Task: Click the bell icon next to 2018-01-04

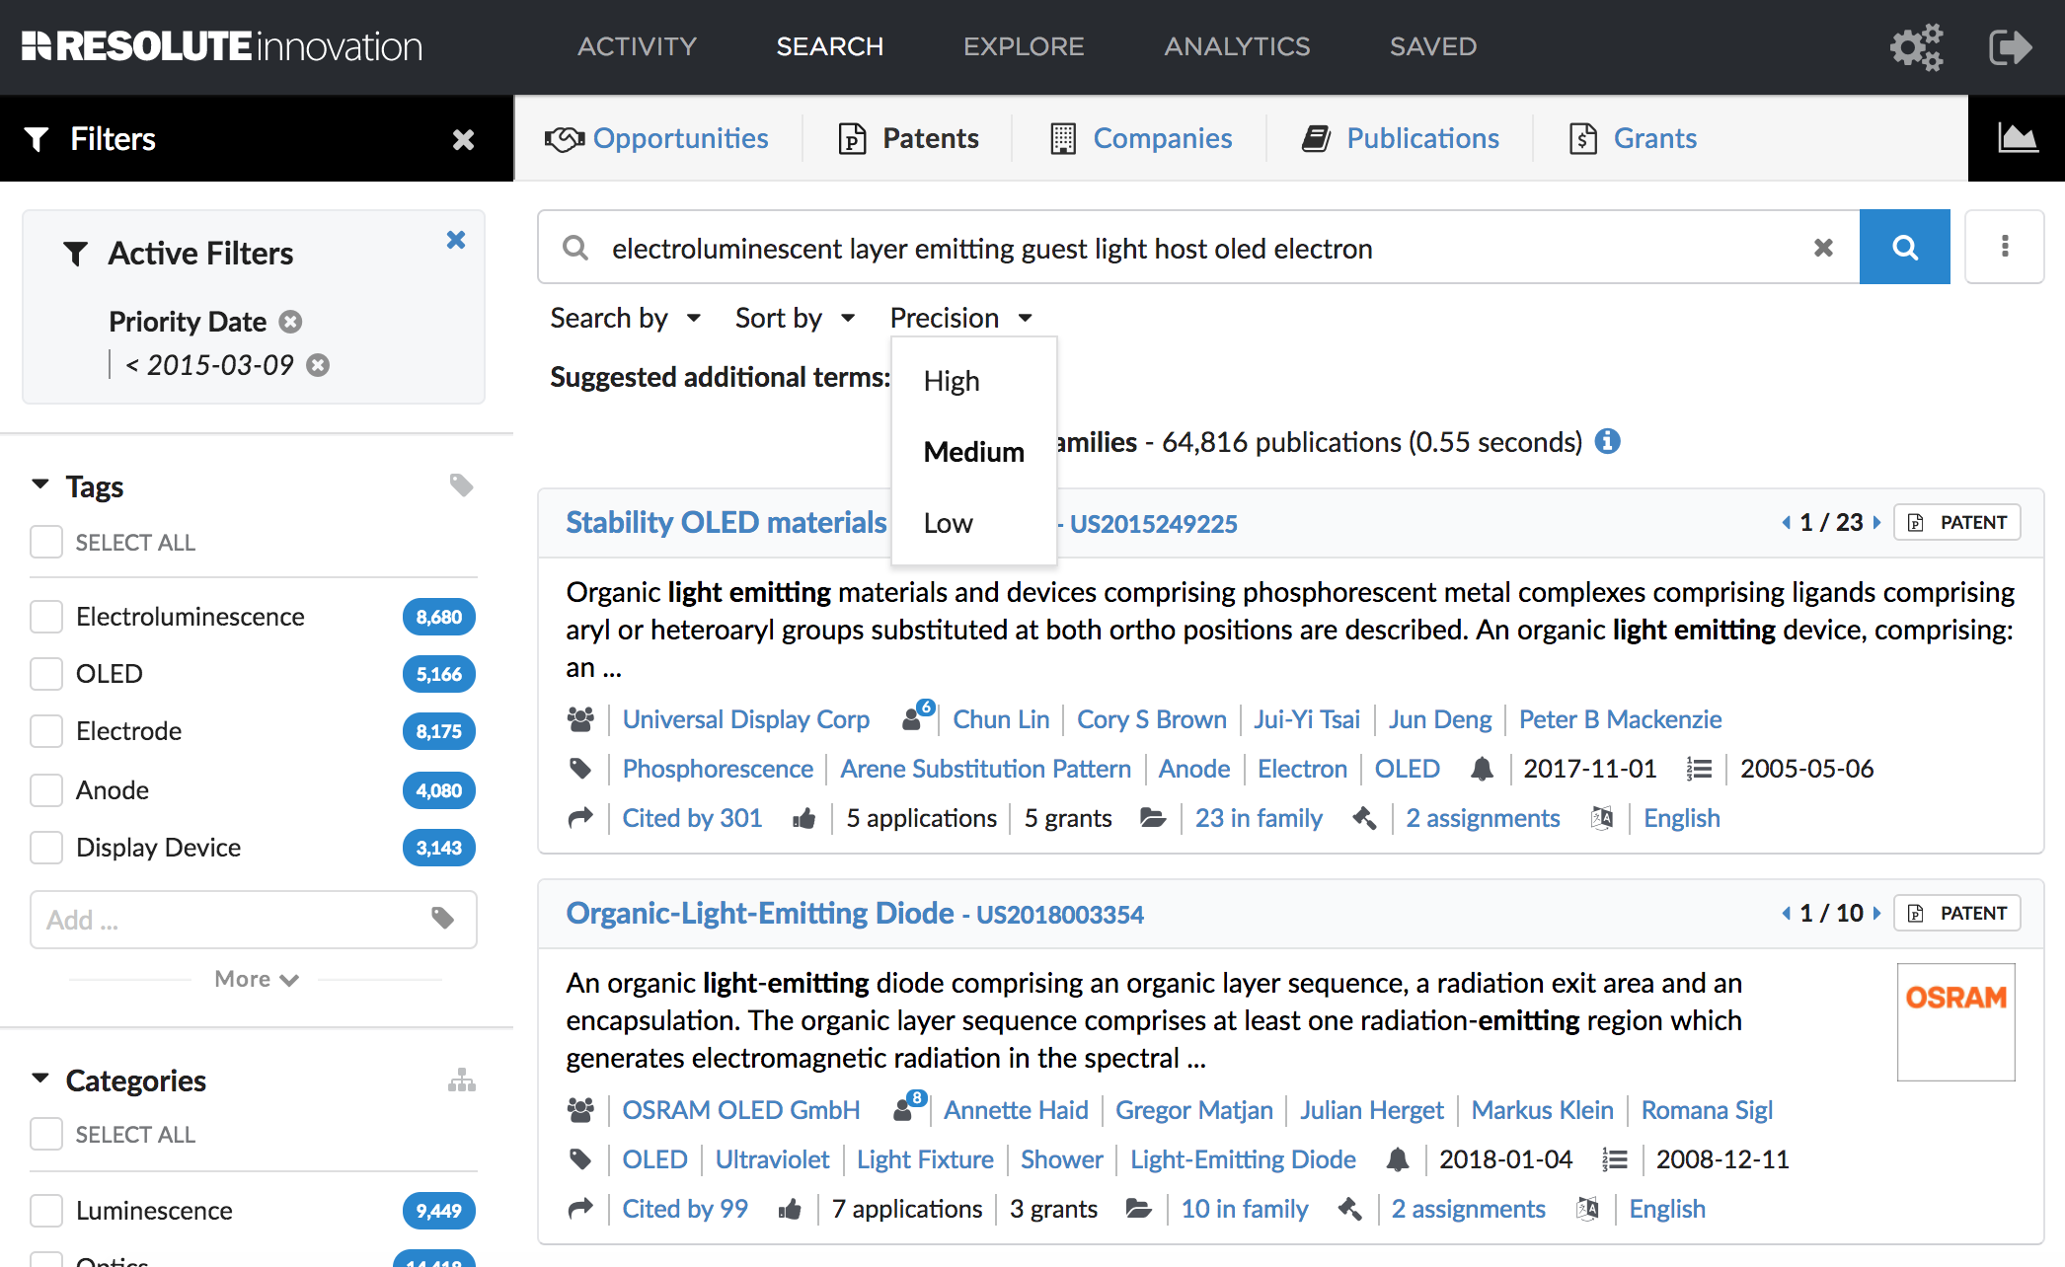Action: 1398,1159
